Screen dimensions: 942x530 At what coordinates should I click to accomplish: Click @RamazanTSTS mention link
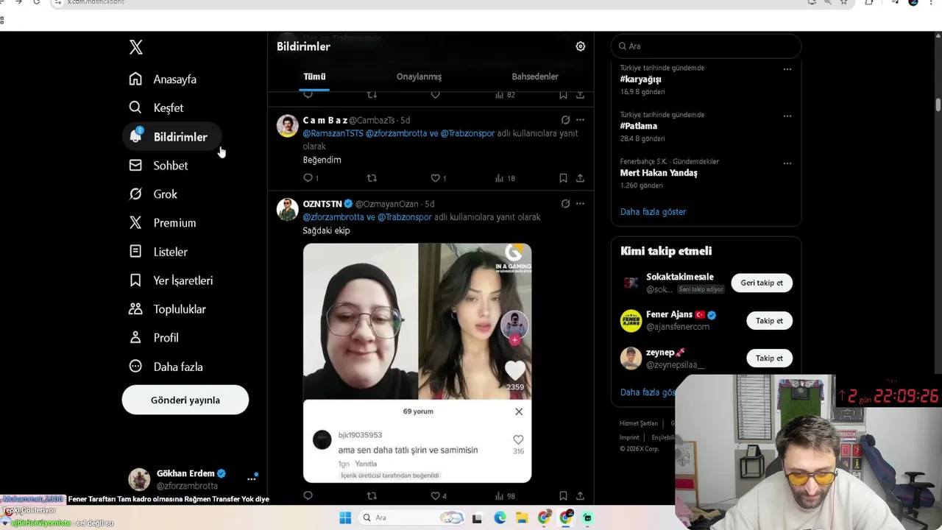(333, 133)
